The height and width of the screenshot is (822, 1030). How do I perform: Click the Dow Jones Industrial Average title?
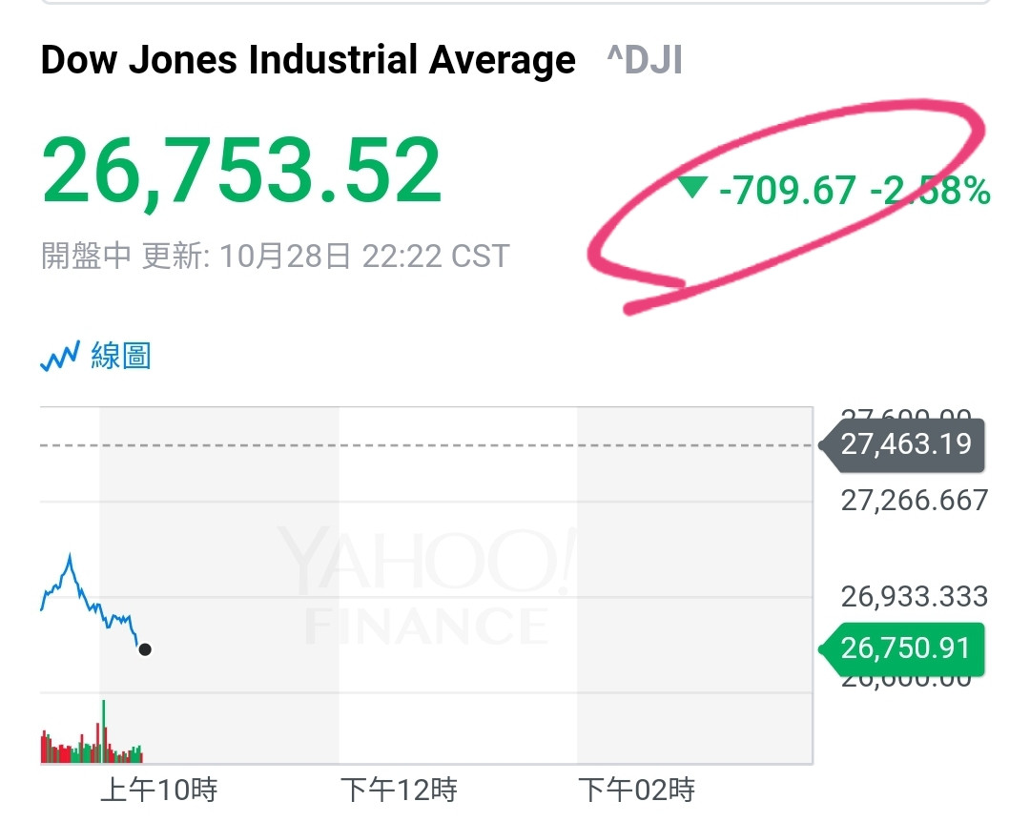[x=308, y=60]
